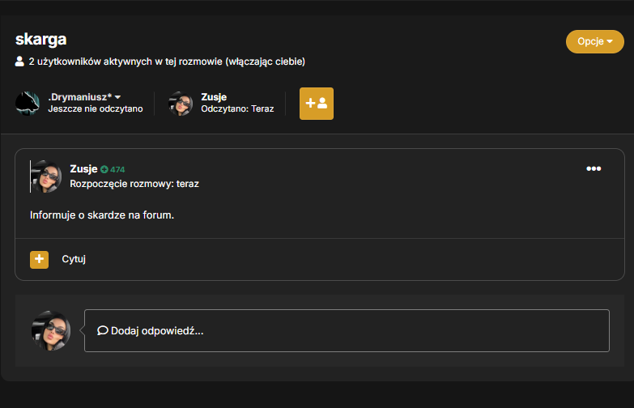The image size is (634, 408).
Task: Click the skarga conversation title
Action: (x=40, y=40)
